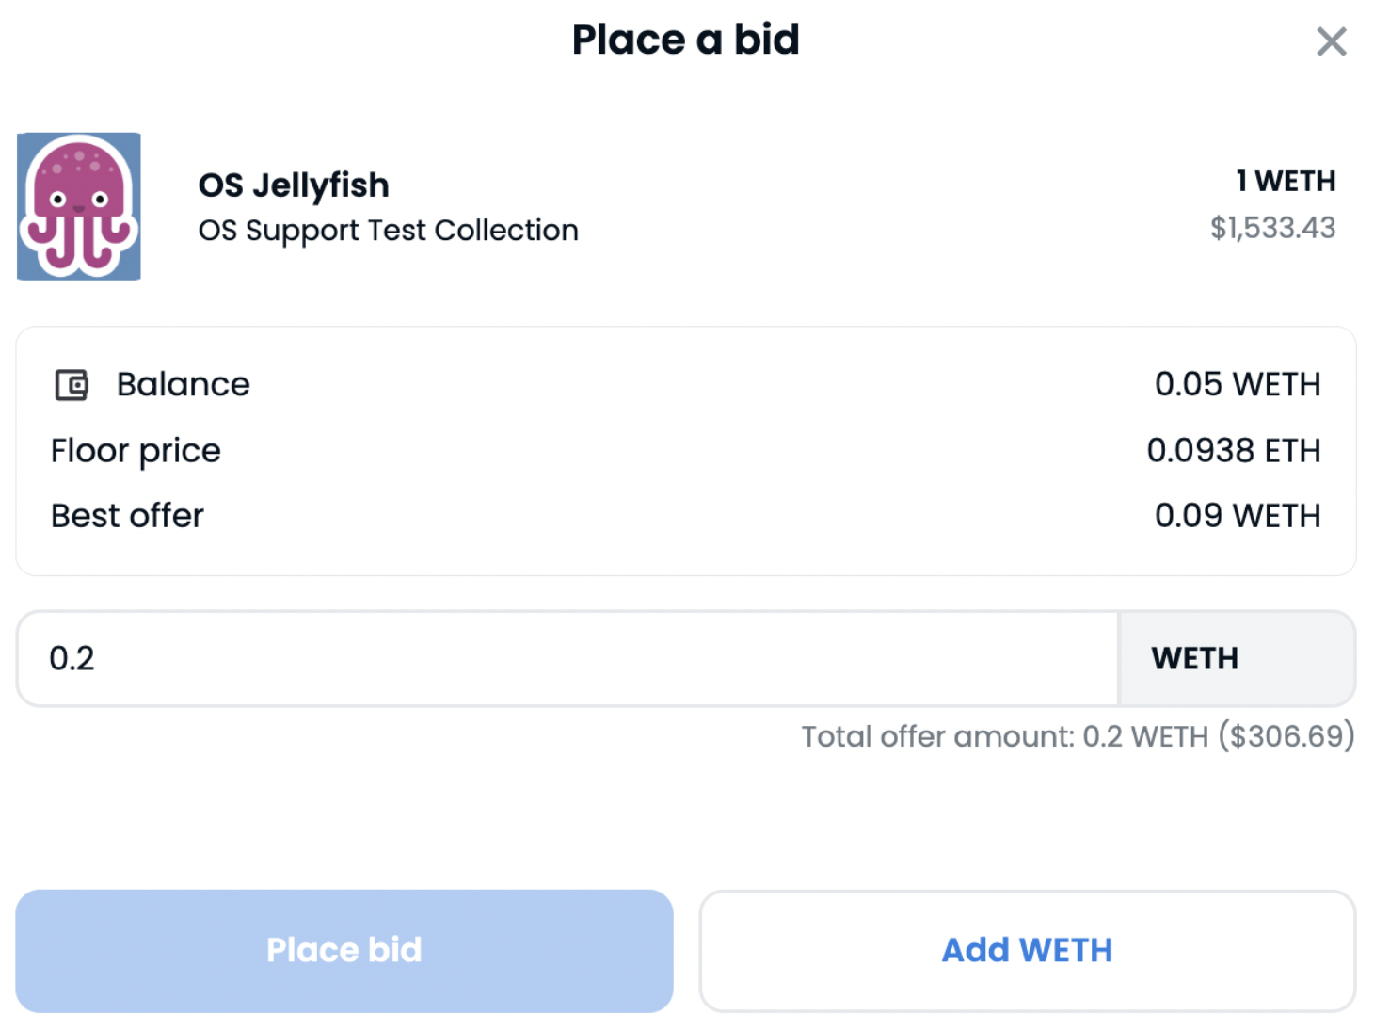This screenshot has width=1374, height=1030.
Task: Click the Balance label
Action: click(184, 384)
